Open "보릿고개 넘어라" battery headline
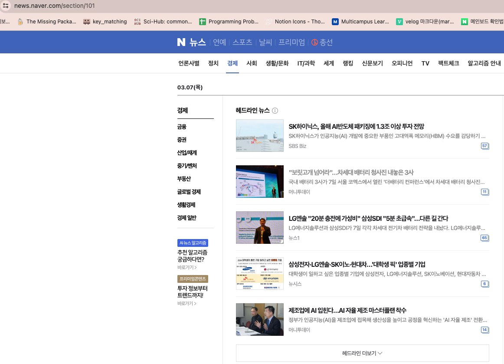Viewport: 504px width, 364px height. click(x=351, y=172)
